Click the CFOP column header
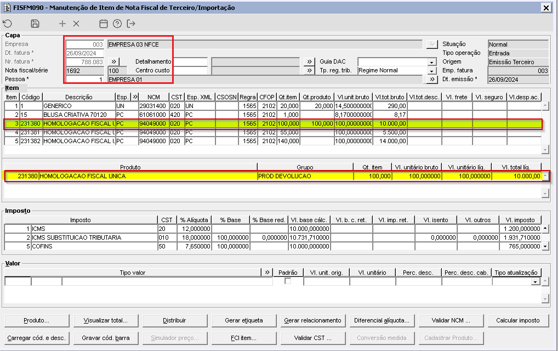The width and height of the screenshot is (558, 351). [x=266, y=97]
